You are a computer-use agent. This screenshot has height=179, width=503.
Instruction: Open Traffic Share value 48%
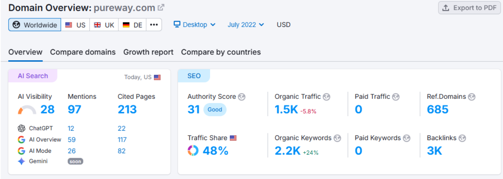[x=216, y=151]
